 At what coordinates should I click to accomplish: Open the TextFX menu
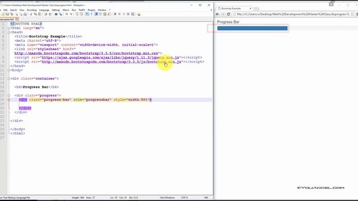tap(82, 10)
